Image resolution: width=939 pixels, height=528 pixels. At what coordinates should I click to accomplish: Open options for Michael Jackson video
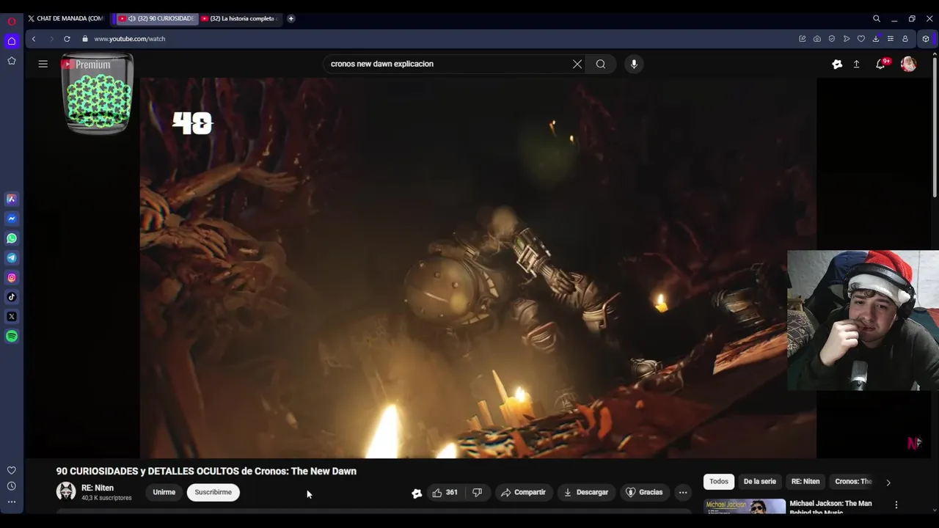tap(896, 505)
